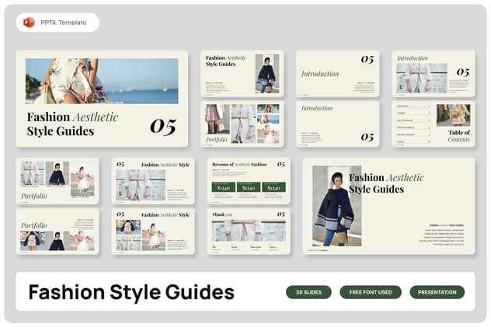Click the PRESENTATION pill badge
The height and width of the screenshot is (327, 491).
pyautogui.click(x=437, y=292)
